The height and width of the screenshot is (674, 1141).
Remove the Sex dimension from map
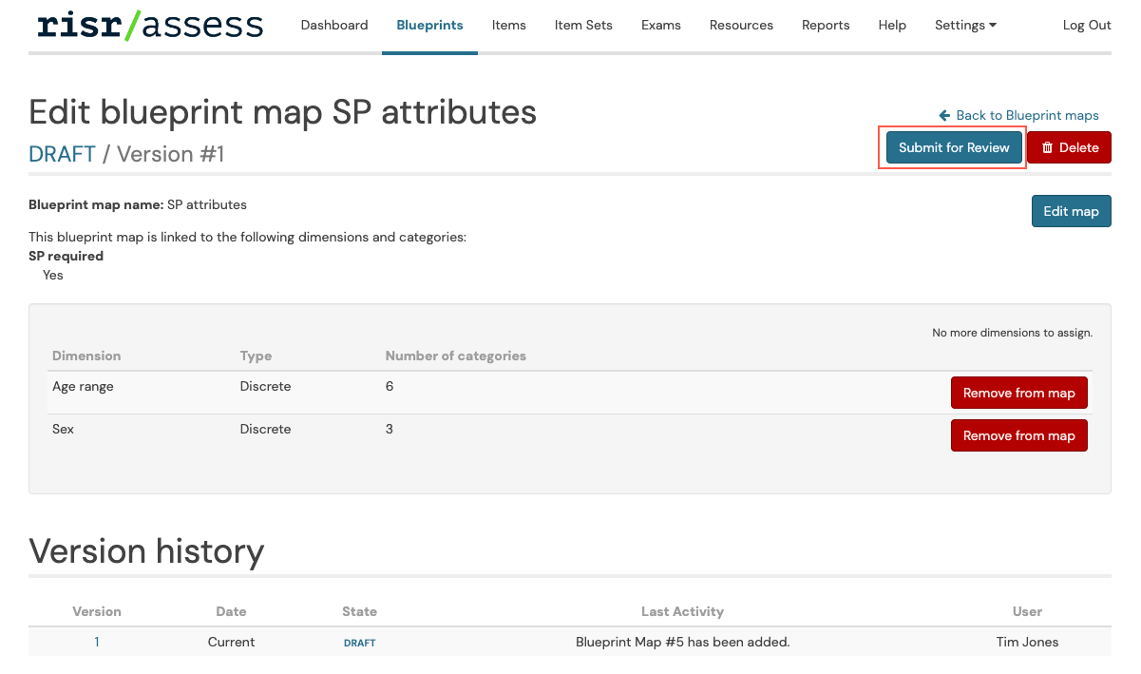point(1018,434)
